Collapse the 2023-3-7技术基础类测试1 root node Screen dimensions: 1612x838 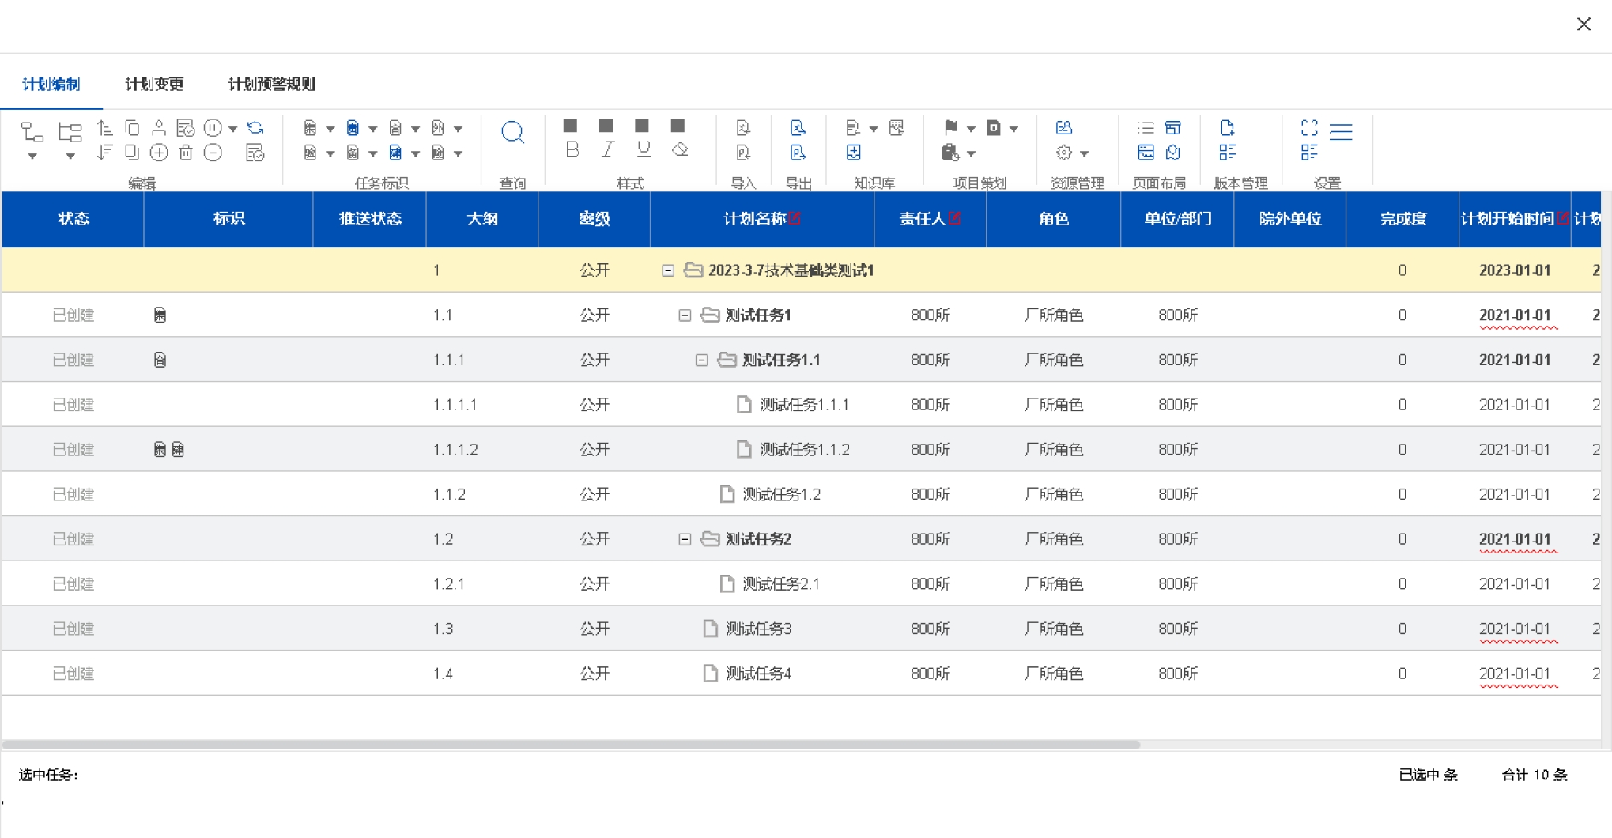coord(668,270)
